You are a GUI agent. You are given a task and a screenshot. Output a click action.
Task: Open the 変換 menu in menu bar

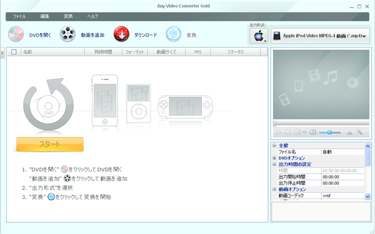coord(68,16)
